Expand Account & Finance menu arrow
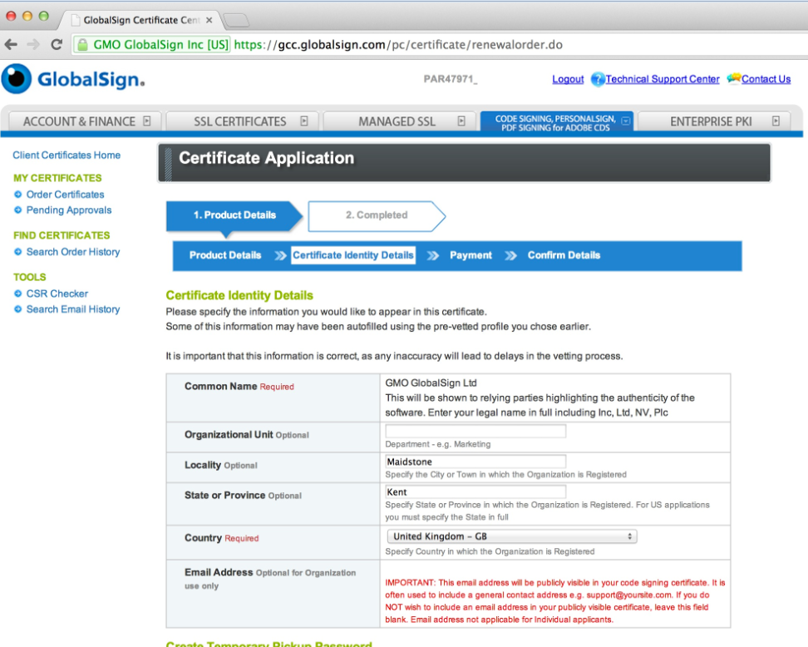This screenshot has width=808, height=647. tap(147, 121)
